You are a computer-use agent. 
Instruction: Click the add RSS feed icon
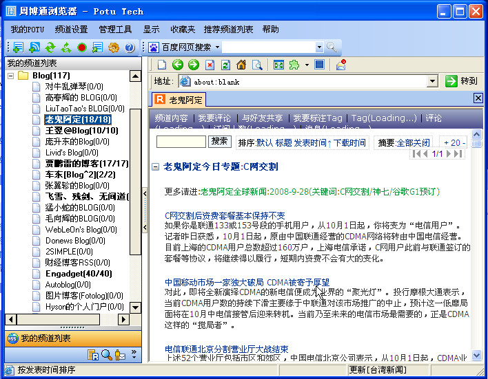pyautogui.click(x=34, y=47)
